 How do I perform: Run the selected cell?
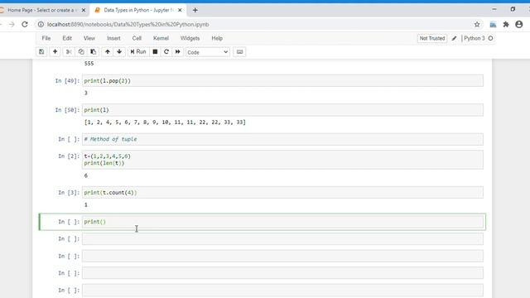click(x=138, y=51)
